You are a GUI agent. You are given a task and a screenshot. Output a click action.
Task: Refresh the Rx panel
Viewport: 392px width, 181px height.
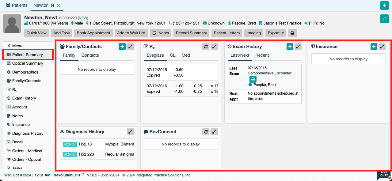point(206,47)
